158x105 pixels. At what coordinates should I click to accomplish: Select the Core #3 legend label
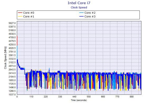90,17
